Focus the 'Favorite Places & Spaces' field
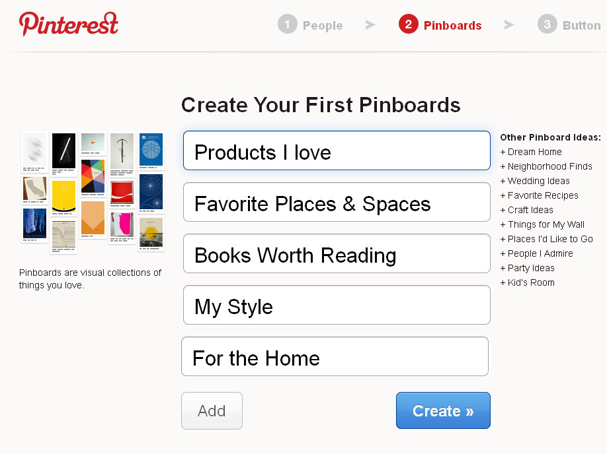This screenshot has width=607, height=454. 337,203
